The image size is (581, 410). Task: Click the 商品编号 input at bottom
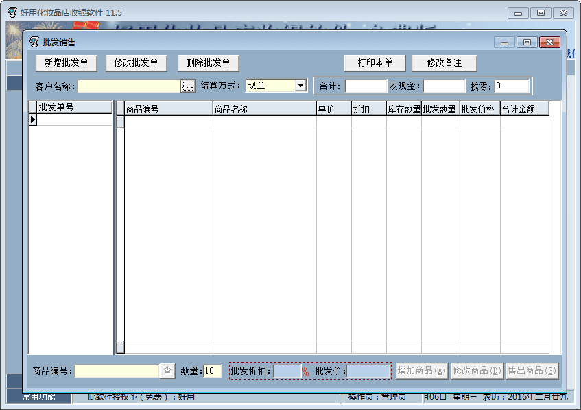(x=117, y=371)
